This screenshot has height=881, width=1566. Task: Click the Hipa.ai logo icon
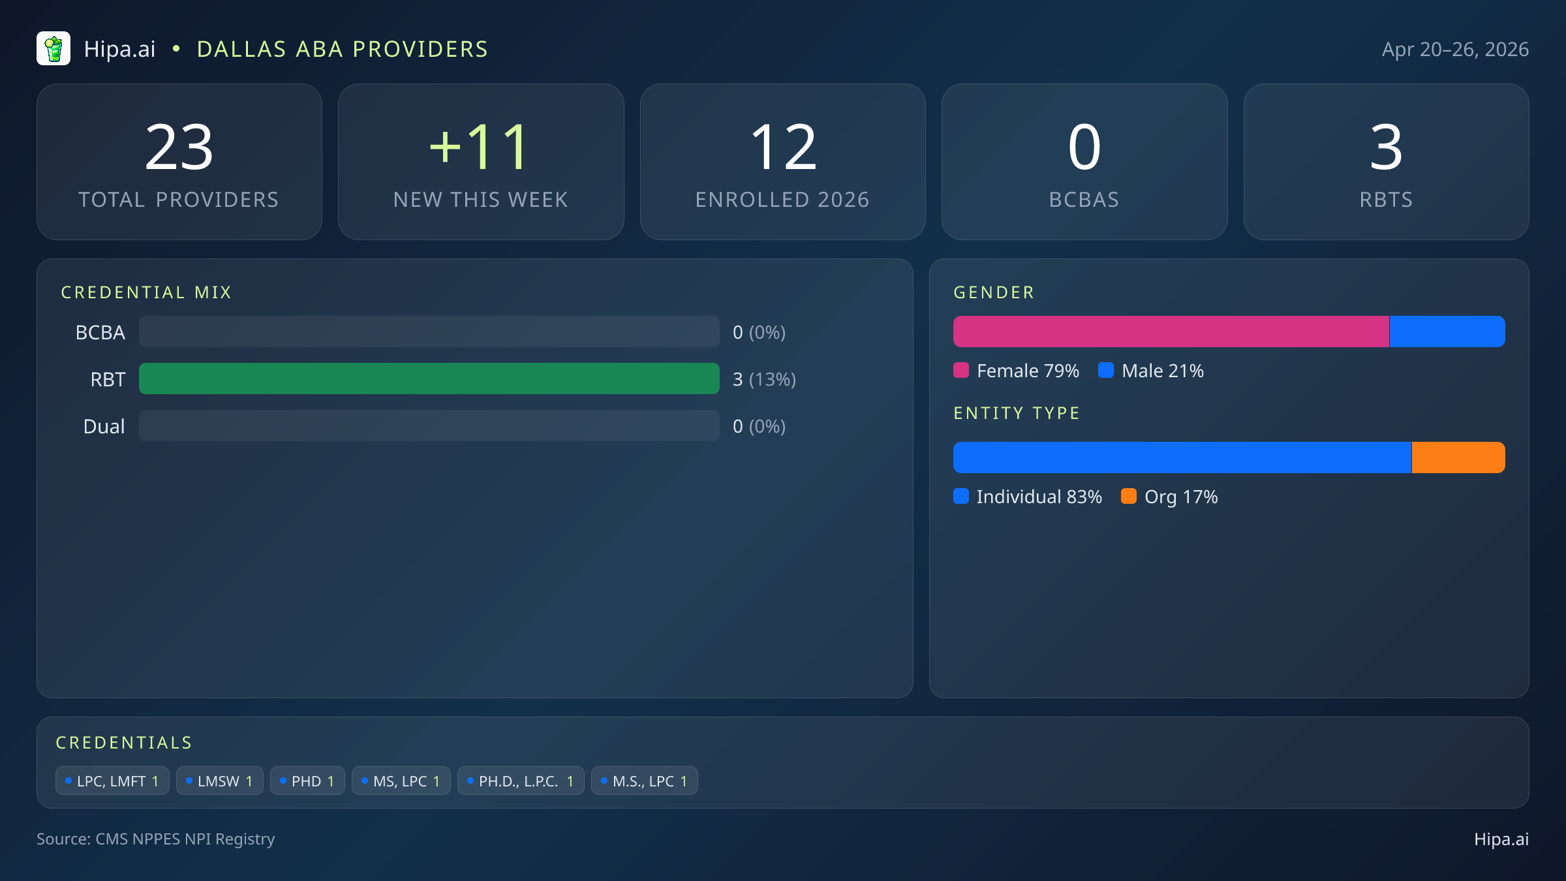click(x=54, y=49)
